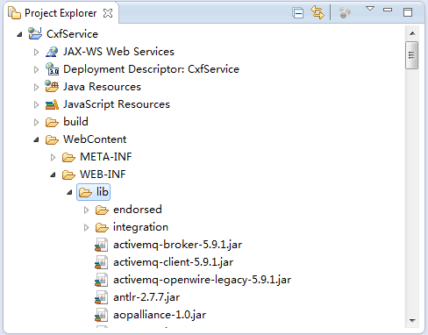Select Java Resources label
Screen dimensions: 428x335
pos(102,87)
